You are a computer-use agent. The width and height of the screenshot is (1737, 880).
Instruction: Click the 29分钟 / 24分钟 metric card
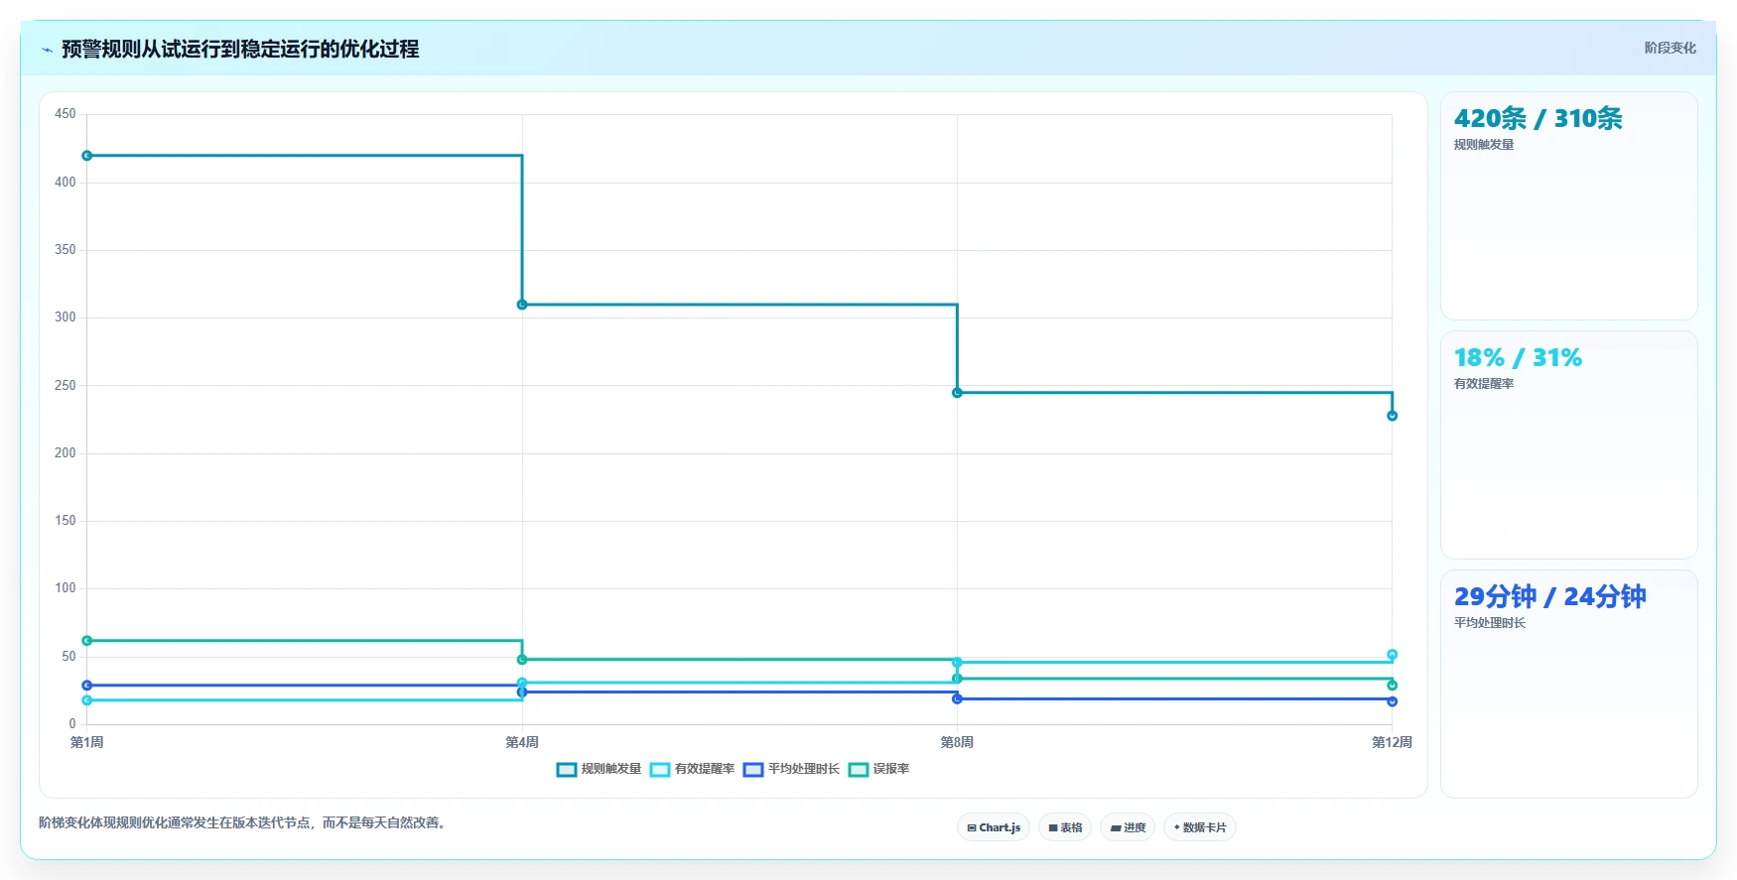(1569, 684)
